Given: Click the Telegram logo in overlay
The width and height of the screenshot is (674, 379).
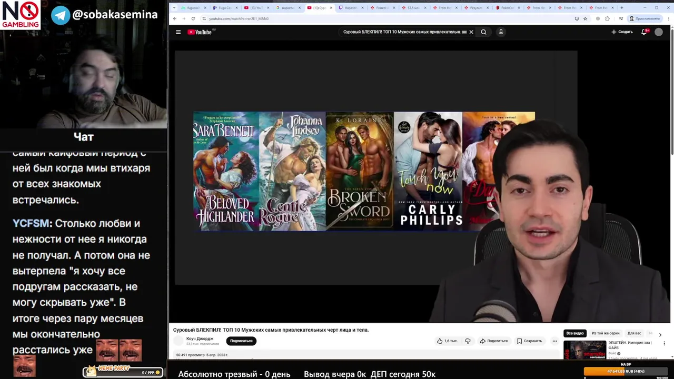Looking at the screenshot, I should coord(61,15).
